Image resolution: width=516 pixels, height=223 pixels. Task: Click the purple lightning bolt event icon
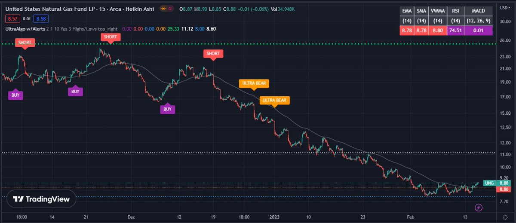pyautogui.click(x=478, y=208)
